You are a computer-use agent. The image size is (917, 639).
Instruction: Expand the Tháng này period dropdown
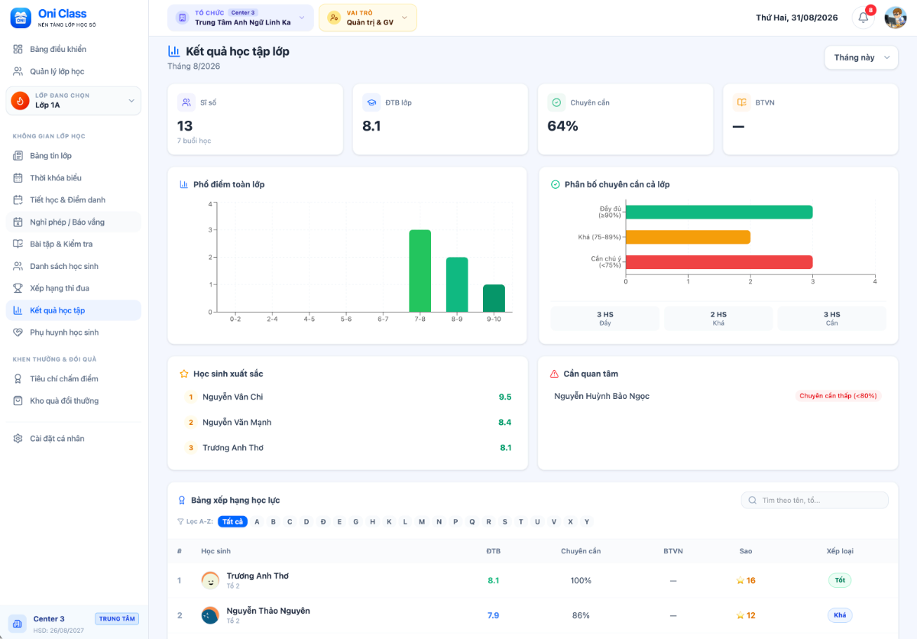click(x=861, y=57)
